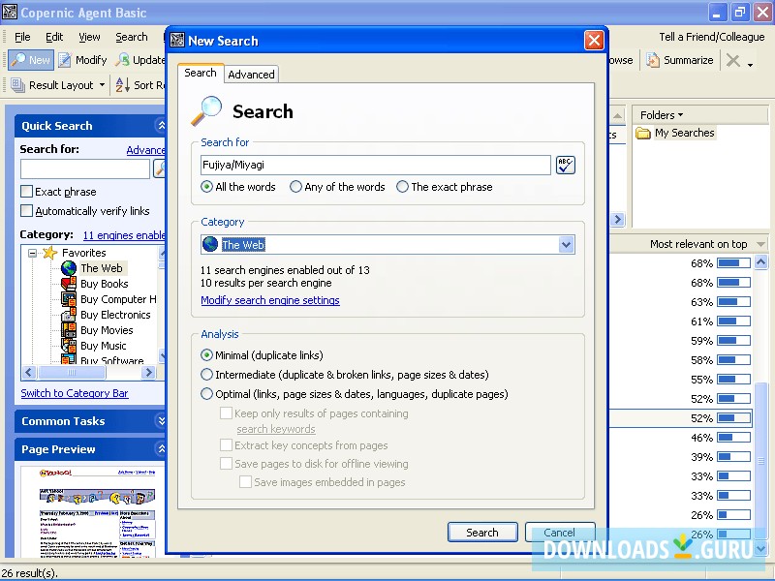Open the toolbar overflow arrow after delete
The height and width of the screenshot is (581, 775).
[750, 65]
